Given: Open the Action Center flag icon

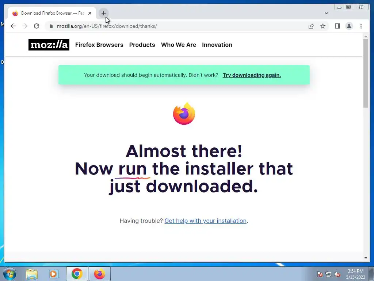Looking at the screenshot, I should coord(320,274).
